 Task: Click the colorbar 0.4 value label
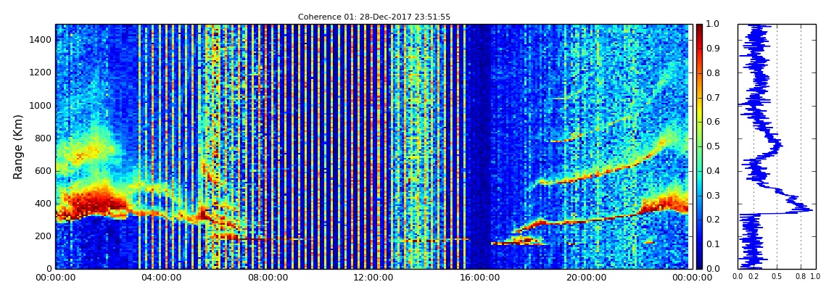point(711,171)
